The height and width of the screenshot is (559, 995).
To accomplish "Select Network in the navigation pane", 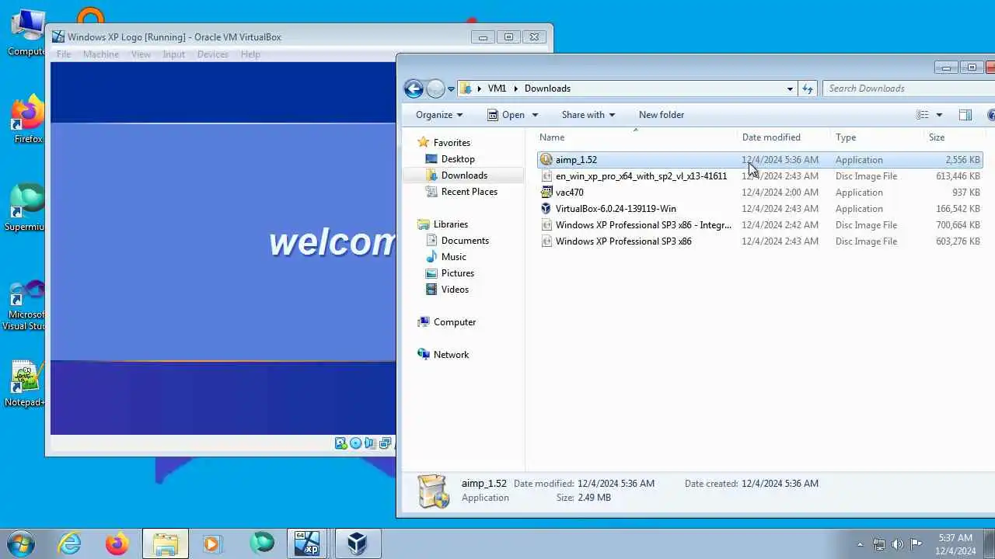I will click(451, 355).
